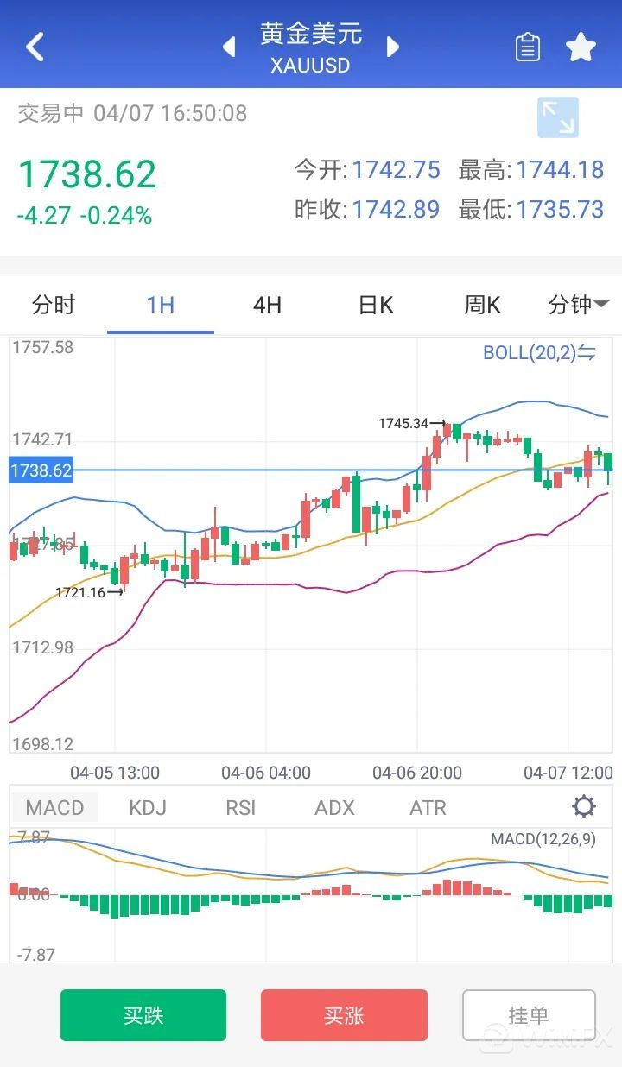622x1067 pixels.
Task: Tap the 1738.62 price line label
Action: click(x=41, y=470)
